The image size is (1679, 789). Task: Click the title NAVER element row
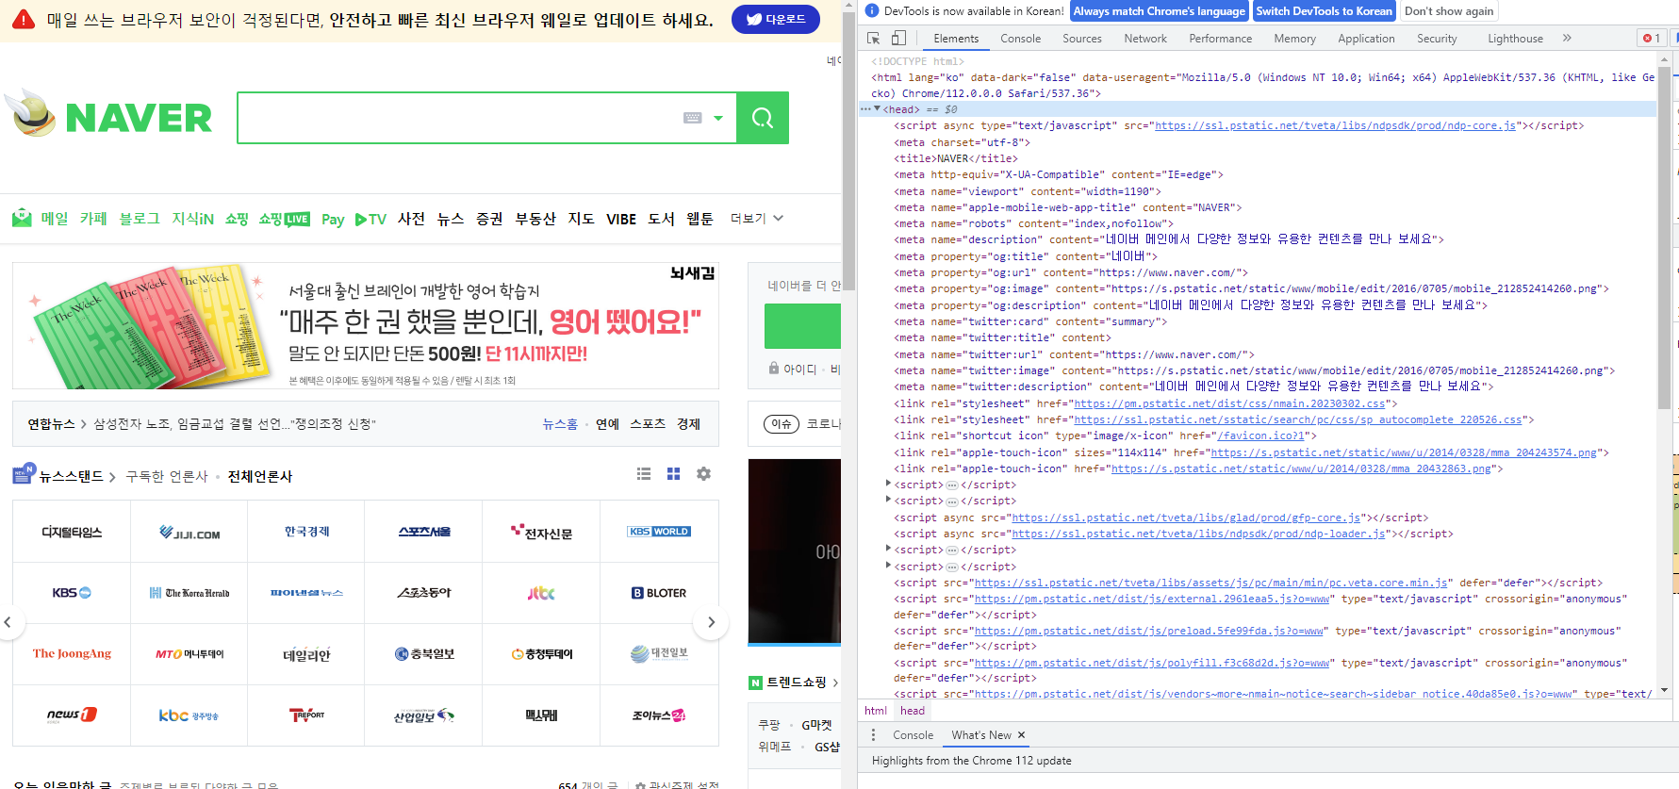click(x=956, y=158)
